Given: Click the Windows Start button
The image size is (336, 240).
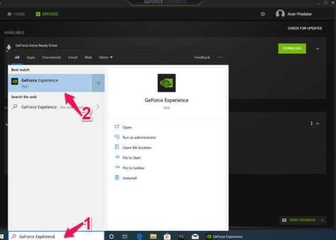Looking at the screenshot, I should point(2,236).
